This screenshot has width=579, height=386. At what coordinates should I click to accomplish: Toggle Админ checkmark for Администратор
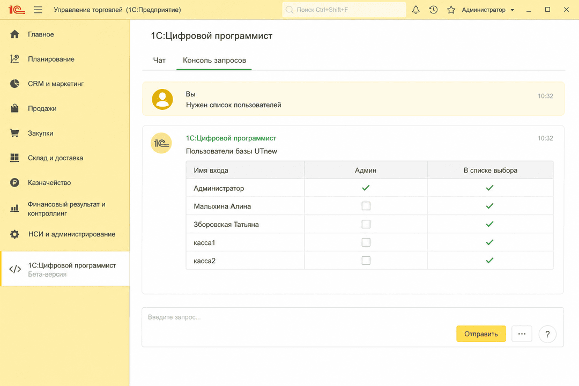366,188
